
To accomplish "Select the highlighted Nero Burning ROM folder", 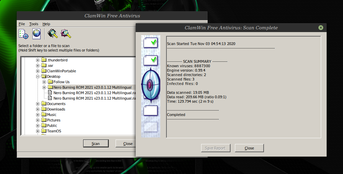I will click(92, 87).
